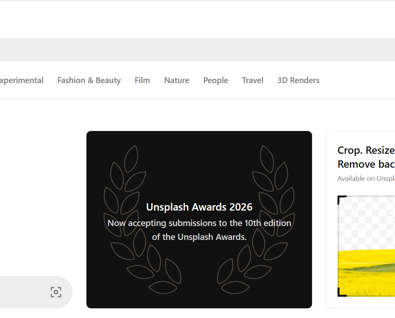Click the 'Available on Unsplash' subtitle text
The image size is (395, 318).
click(366, 179)
